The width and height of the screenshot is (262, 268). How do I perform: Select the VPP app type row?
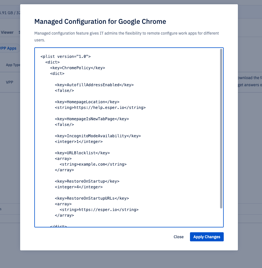10,82
